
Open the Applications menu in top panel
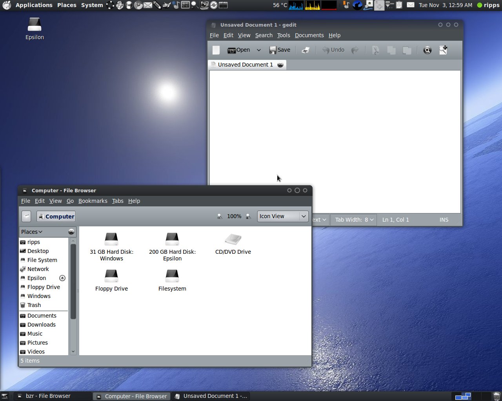(34, 5)
